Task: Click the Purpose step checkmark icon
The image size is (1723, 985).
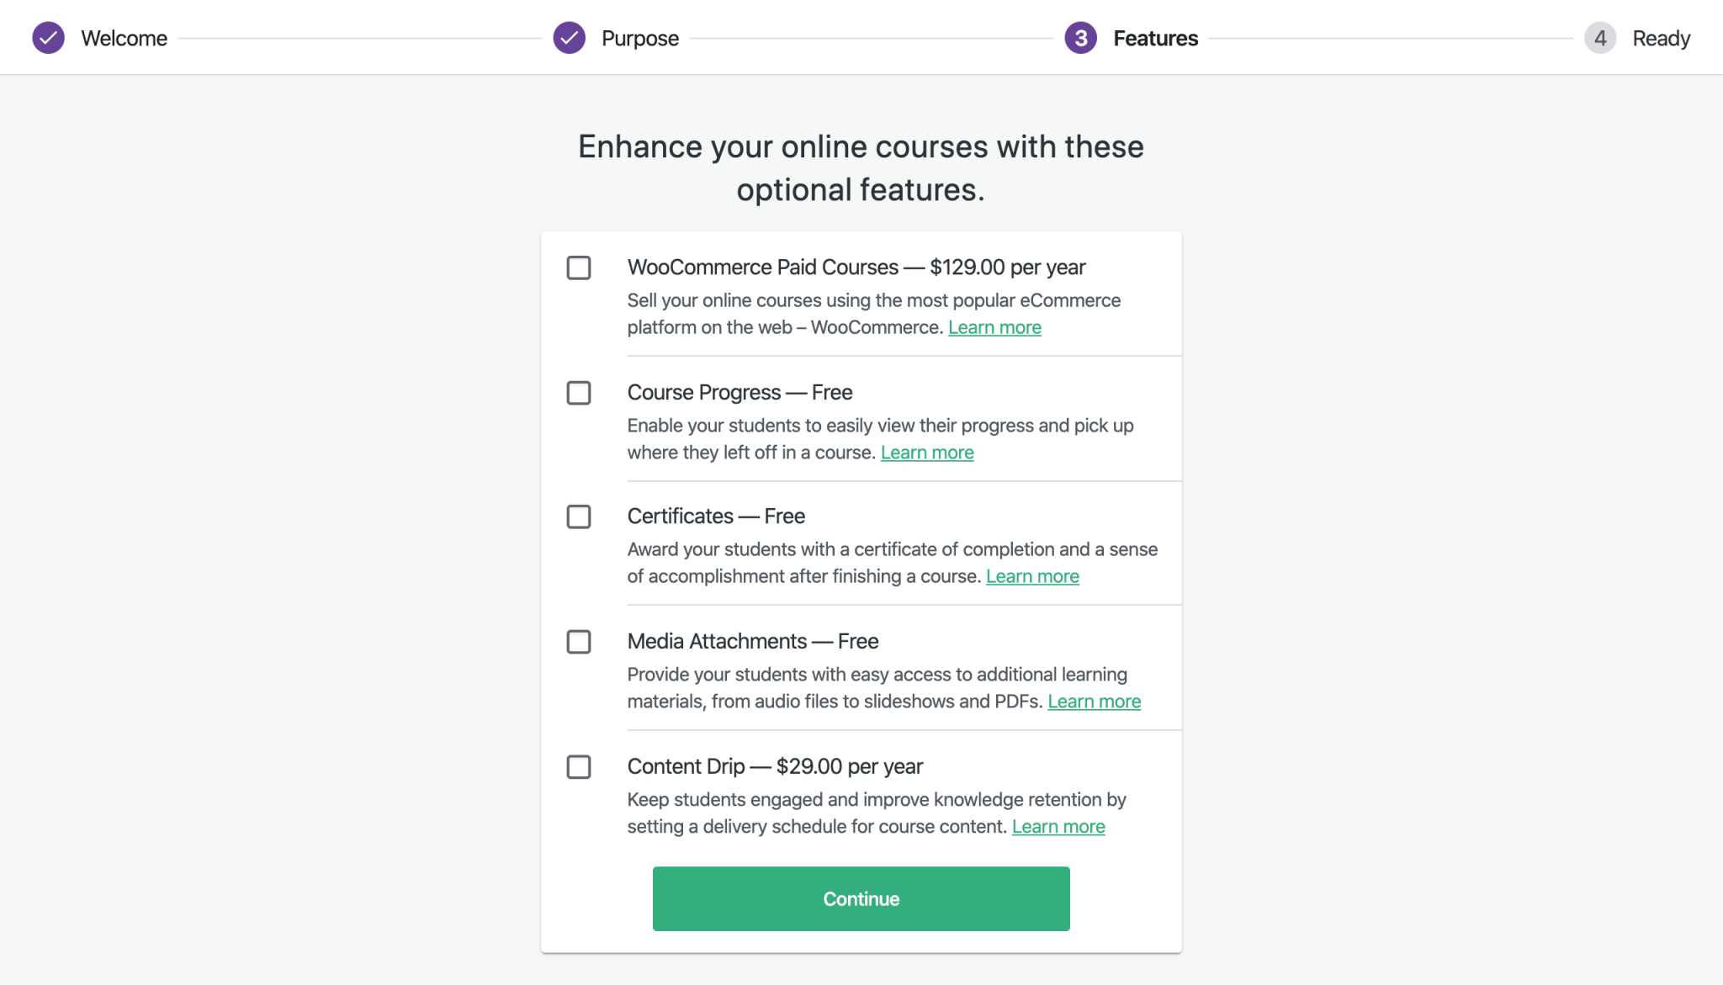Action: tap(570, 37)
